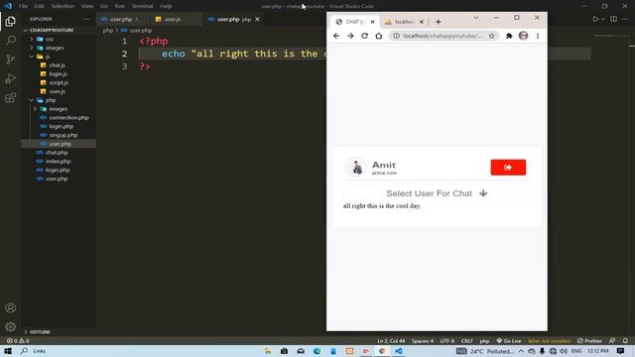Viewport: 635px width, 357px height.
Task: Click the Split Editor icon
Action: pos(613,19)
